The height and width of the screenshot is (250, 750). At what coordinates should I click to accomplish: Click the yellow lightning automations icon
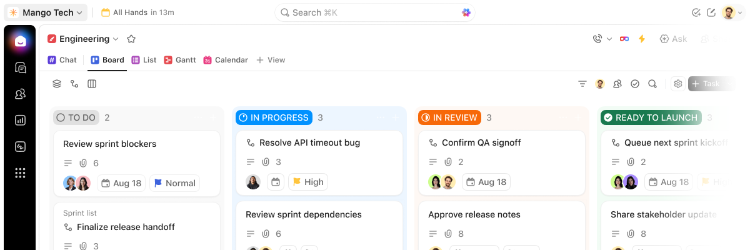tap(641, 39)
